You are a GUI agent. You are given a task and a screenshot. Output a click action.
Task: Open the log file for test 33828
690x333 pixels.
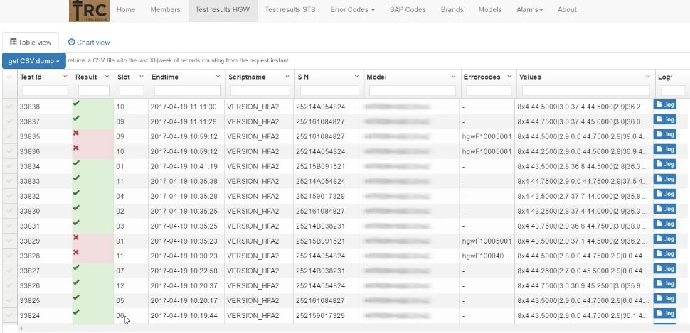[x=664, y=254]
